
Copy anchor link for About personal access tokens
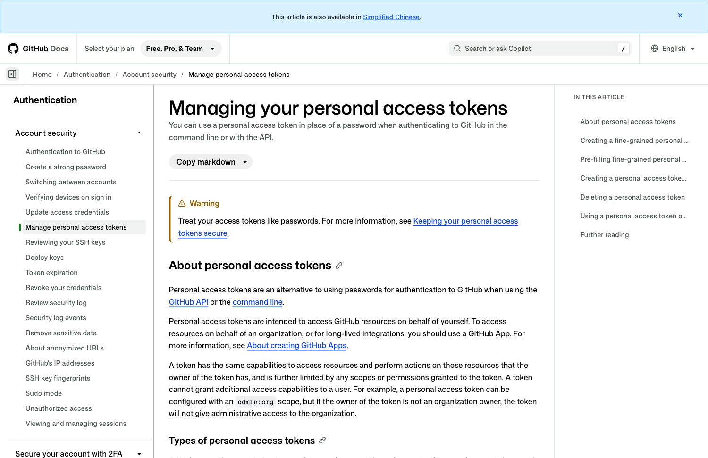339,266
